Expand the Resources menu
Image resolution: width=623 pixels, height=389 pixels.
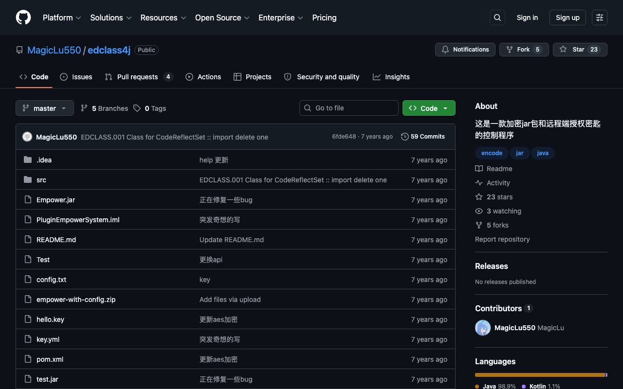click(x=163, y=18)
